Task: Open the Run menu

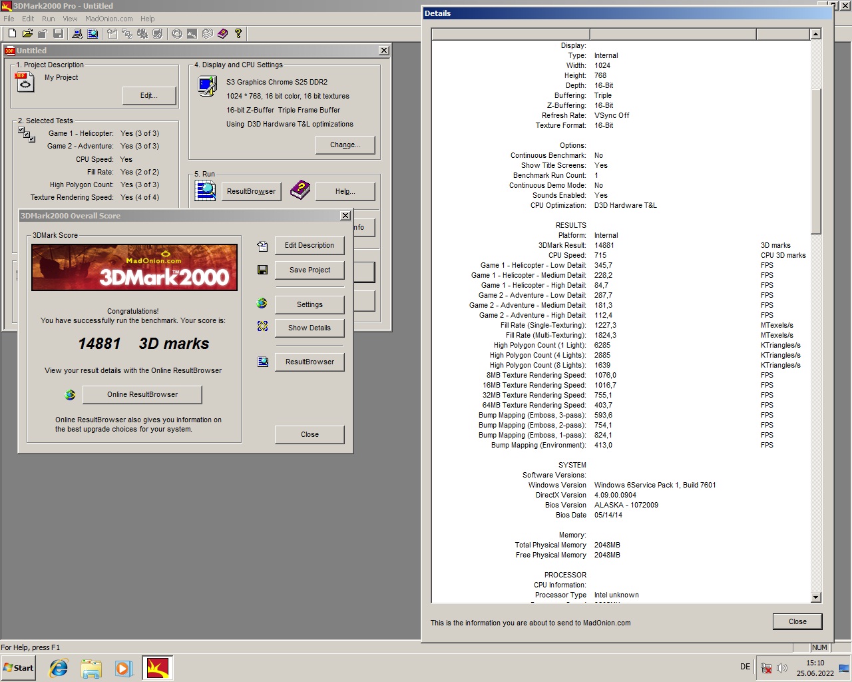Action: 49,19
